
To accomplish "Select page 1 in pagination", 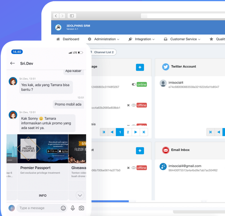I will (x=120, y=132).
